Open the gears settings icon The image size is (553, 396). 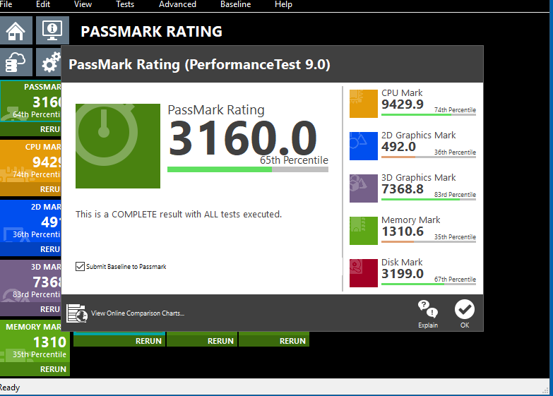point(49,62)
